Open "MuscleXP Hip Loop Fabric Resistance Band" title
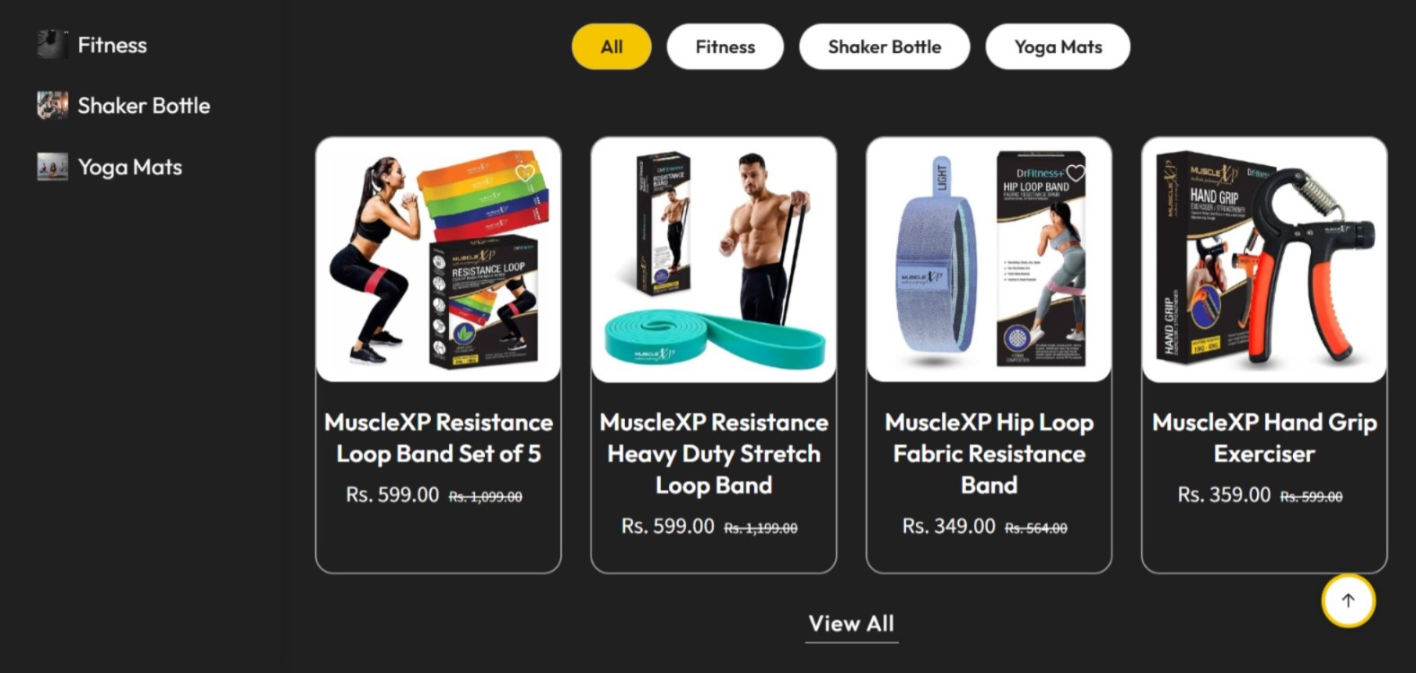 [x=989, y=453]
